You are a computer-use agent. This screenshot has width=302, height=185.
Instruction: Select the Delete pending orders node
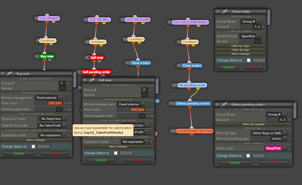pyautogui.click(x=193, y=103)
